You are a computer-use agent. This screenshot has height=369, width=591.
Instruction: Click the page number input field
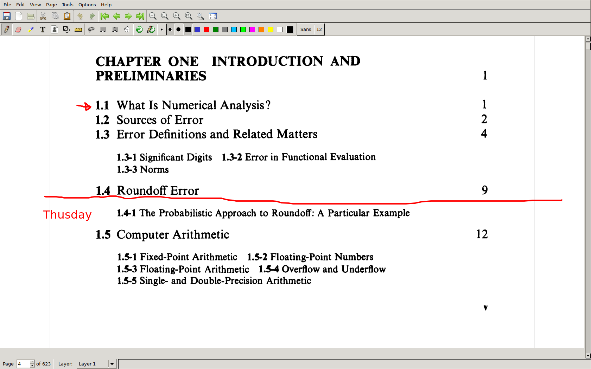tap(23, 364)
